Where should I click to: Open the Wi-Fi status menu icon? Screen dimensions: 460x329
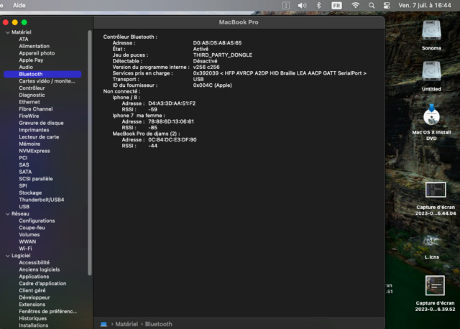(x=355, y=5)
